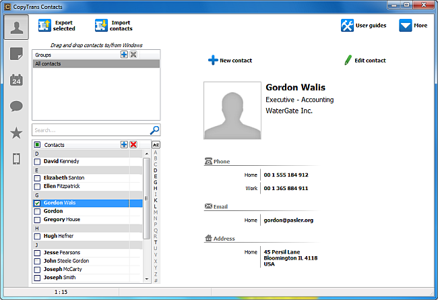Image resolution: width=438 pixels, height=300 pixels.
Task: Jump to letter T in alphabet index
Action: [x=156, y=243]
